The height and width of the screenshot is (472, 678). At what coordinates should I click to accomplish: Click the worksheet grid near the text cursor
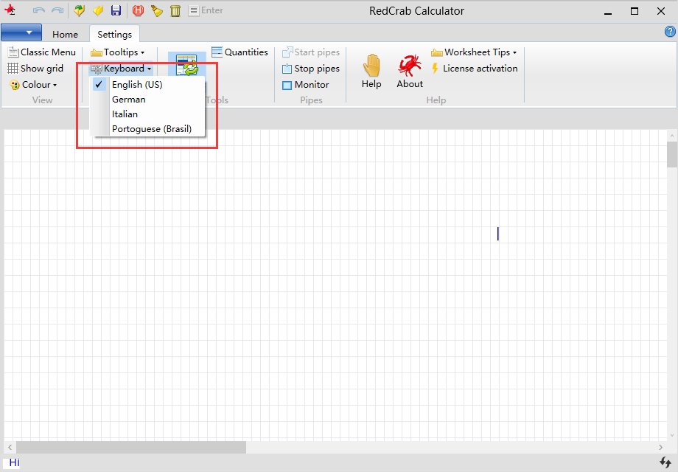(498, 234)
